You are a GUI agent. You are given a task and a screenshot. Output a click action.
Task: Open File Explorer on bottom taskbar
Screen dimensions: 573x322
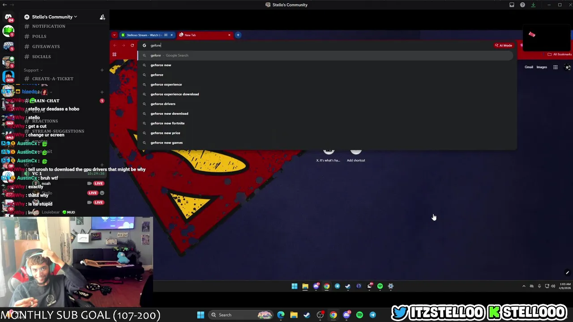294,315
